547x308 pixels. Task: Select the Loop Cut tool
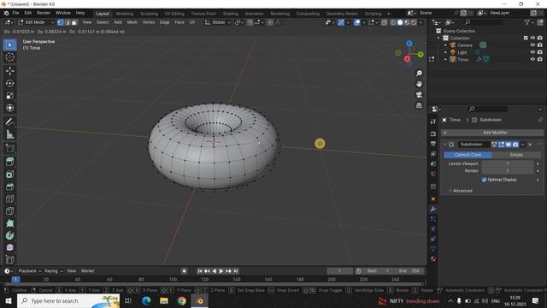coord(9,198)
